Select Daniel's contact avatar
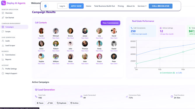Screen dimensions: 195x109 [x=114, y=43]
